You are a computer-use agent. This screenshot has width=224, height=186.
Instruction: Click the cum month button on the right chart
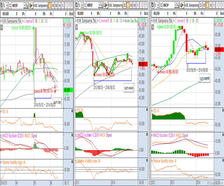[x=205, y=78]
